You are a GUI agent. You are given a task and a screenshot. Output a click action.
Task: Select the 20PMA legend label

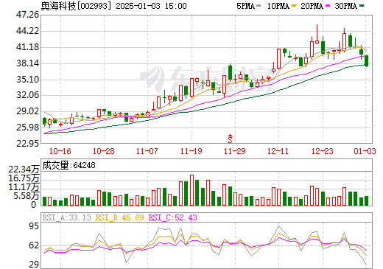point(312,6)
